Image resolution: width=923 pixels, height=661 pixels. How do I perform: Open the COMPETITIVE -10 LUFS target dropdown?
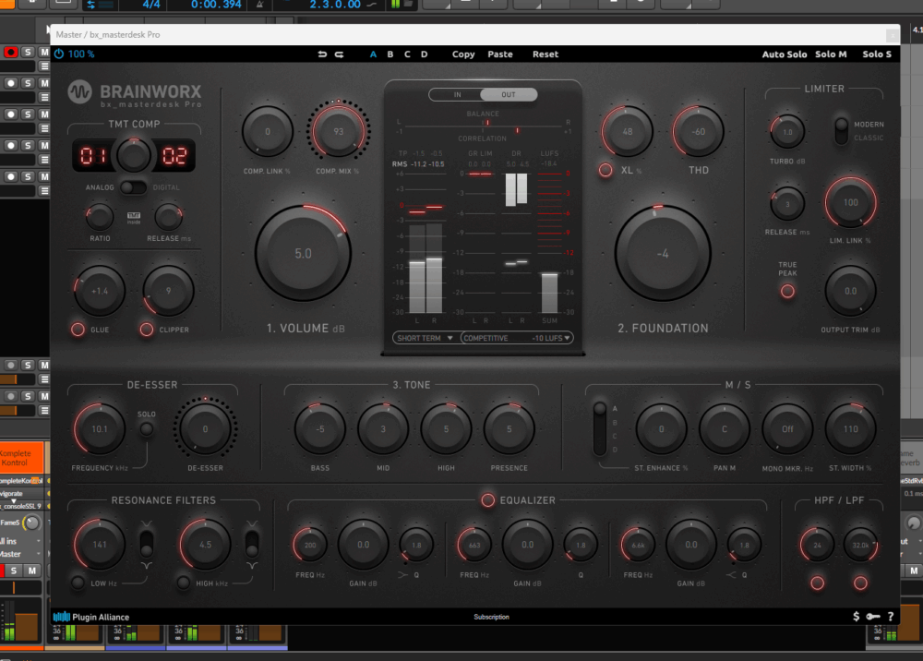coord(517,338)
